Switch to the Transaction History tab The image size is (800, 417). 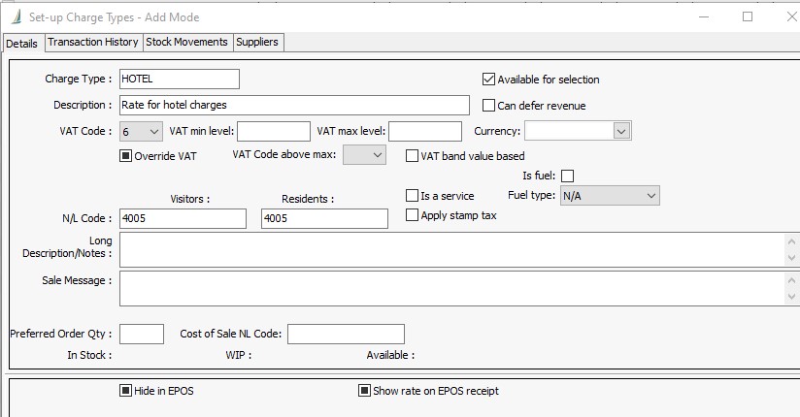point(93,43)
